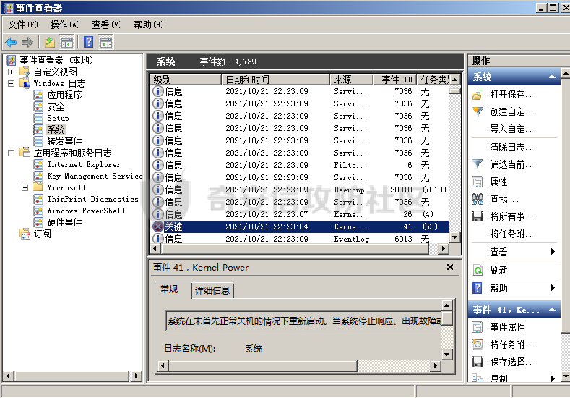Click the 保存选择 disk icon
The width and height of the screenshot is (570, 398).
pos(478,362)
